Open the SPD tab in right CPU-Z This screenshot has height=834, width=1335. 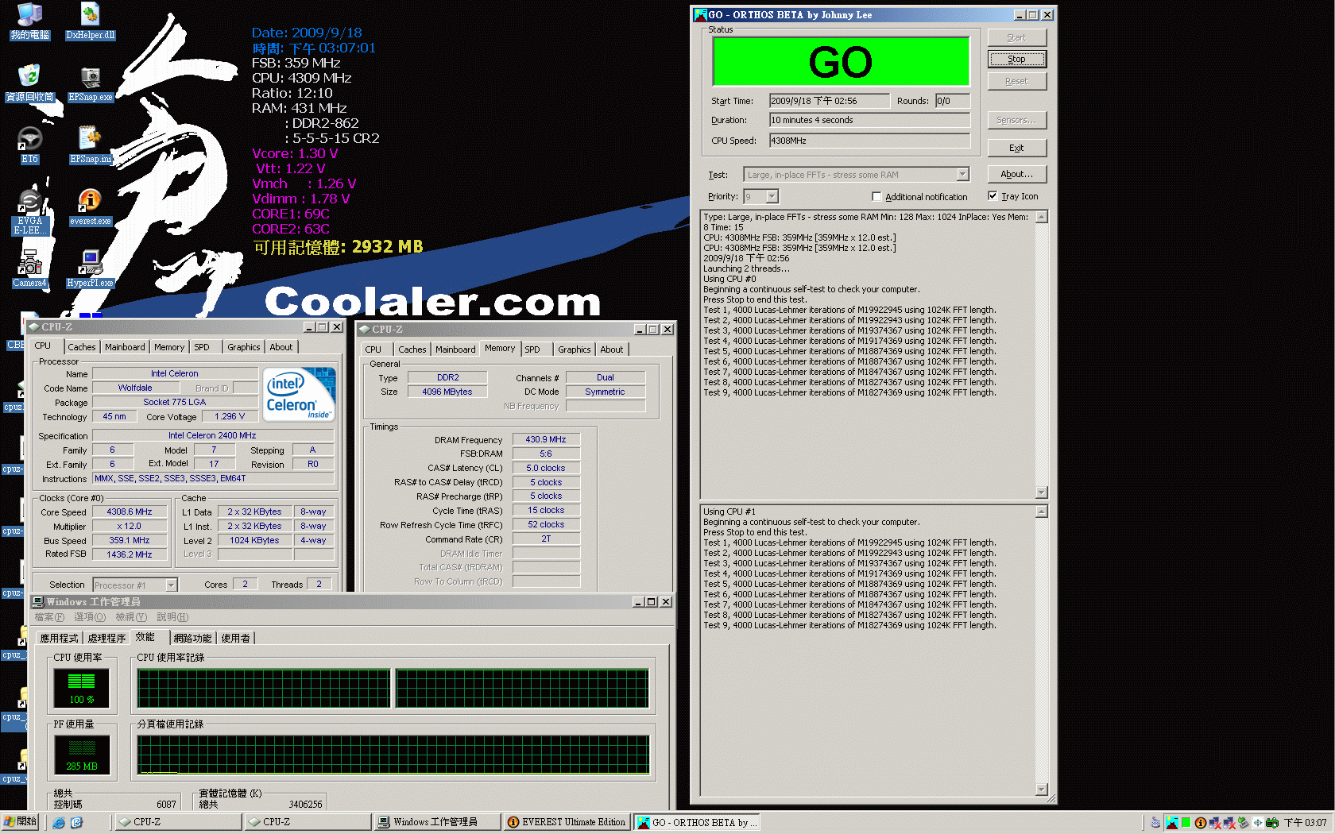pos(532,349)
